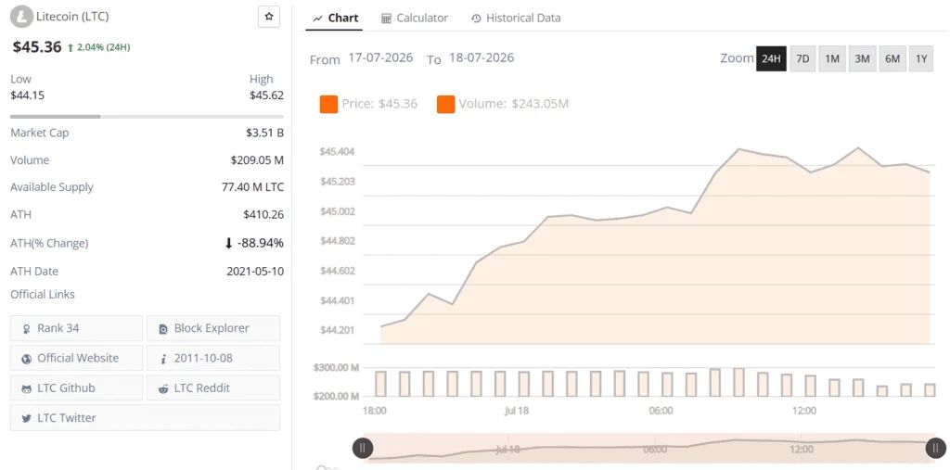Click the 2011-10-08 launch date button
The height and width of the screenshot is (470, 950).
coord(213,358)
